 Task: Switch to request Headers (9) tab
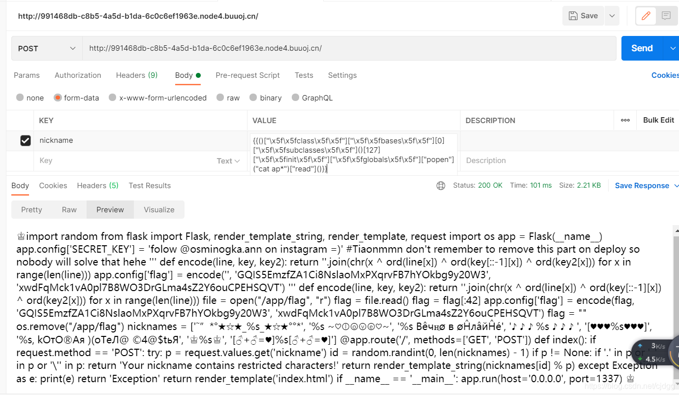pyautogui.click(x=137, y=75)
